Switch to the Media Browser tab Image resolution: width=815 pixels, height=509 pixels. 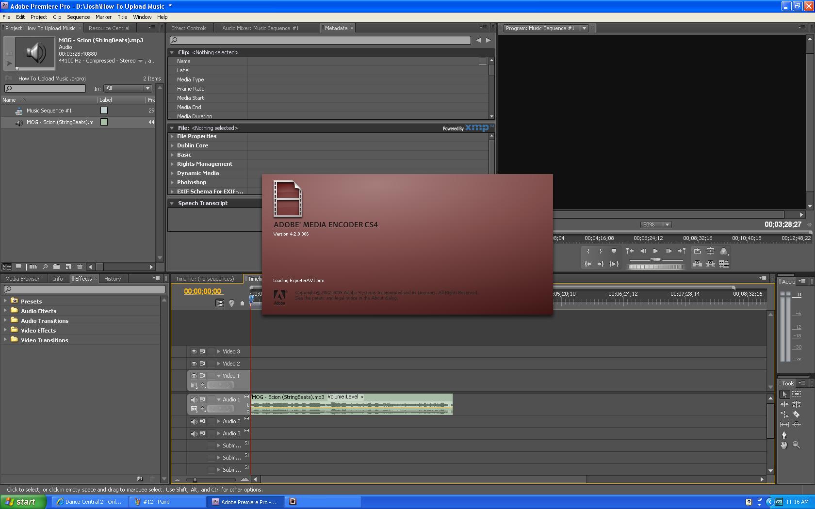pos(22,279)
